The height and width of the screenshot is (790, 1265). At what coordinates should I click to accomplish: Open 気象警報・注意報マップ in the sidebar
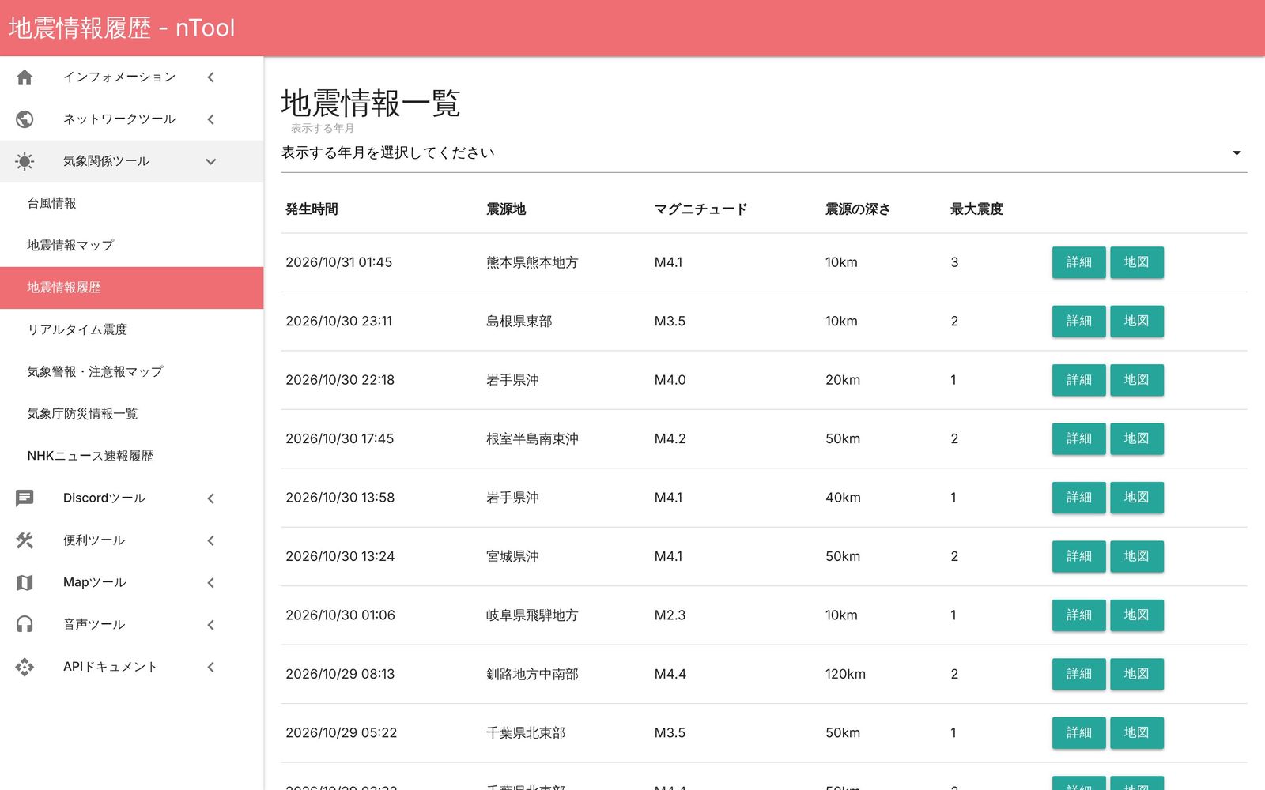pyautogui.click(x=131, y=371)
